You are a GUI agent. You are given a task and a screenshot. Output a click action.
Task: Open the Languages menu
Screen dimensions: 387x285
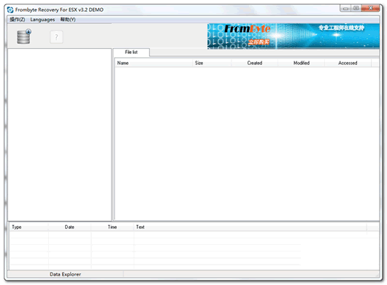42,20
